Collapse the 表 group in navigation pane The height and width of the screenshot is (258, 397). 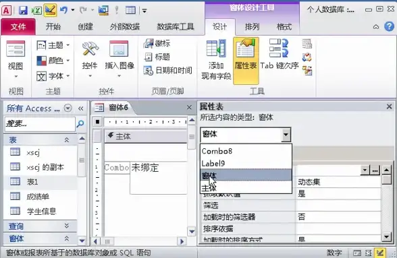pos(67,139)
